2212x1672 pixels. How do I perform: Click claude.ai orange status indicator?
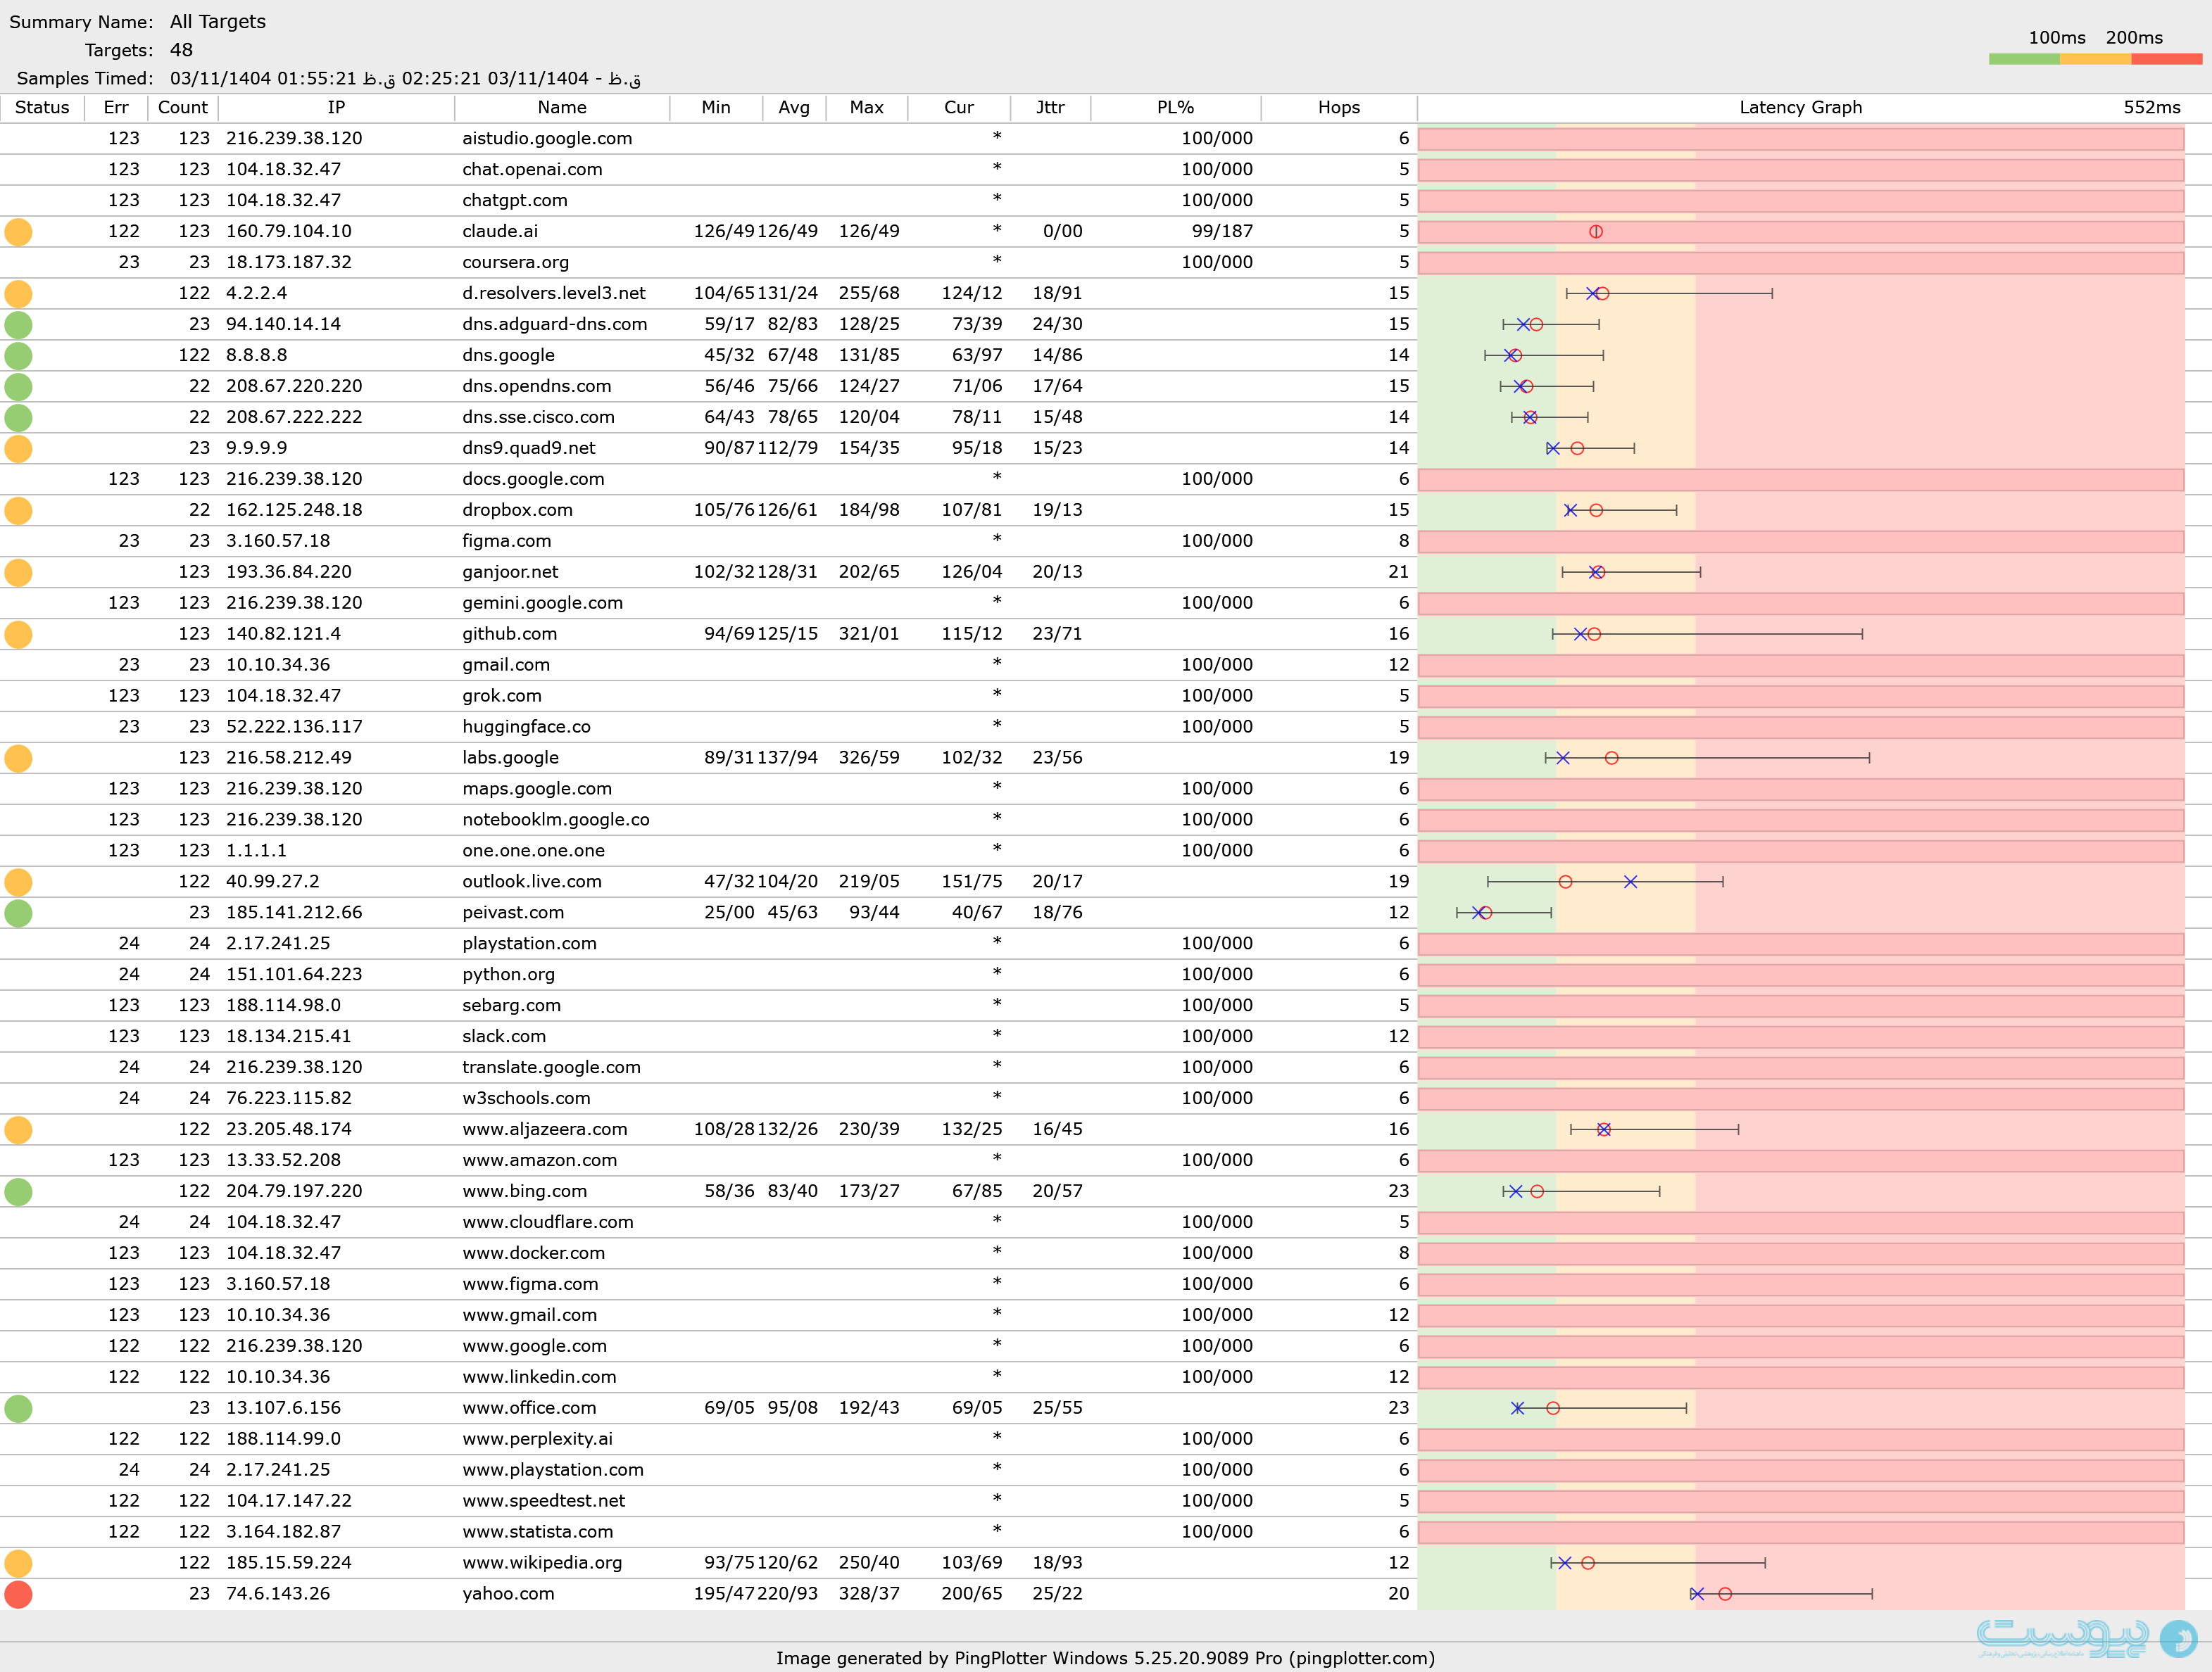coord(18,232)
